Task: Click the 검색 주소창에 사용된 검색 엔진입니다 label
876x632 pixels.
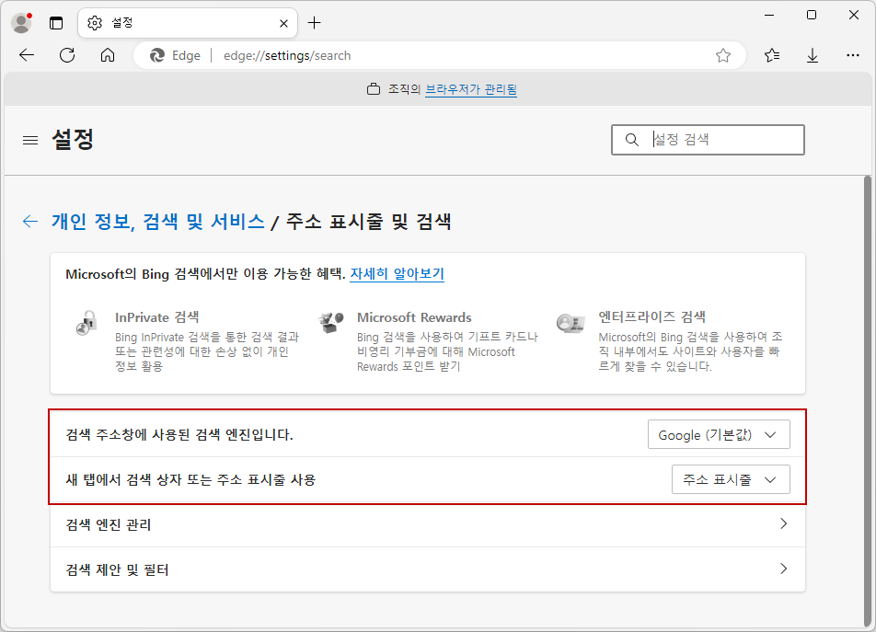Action: click(179, 434)
